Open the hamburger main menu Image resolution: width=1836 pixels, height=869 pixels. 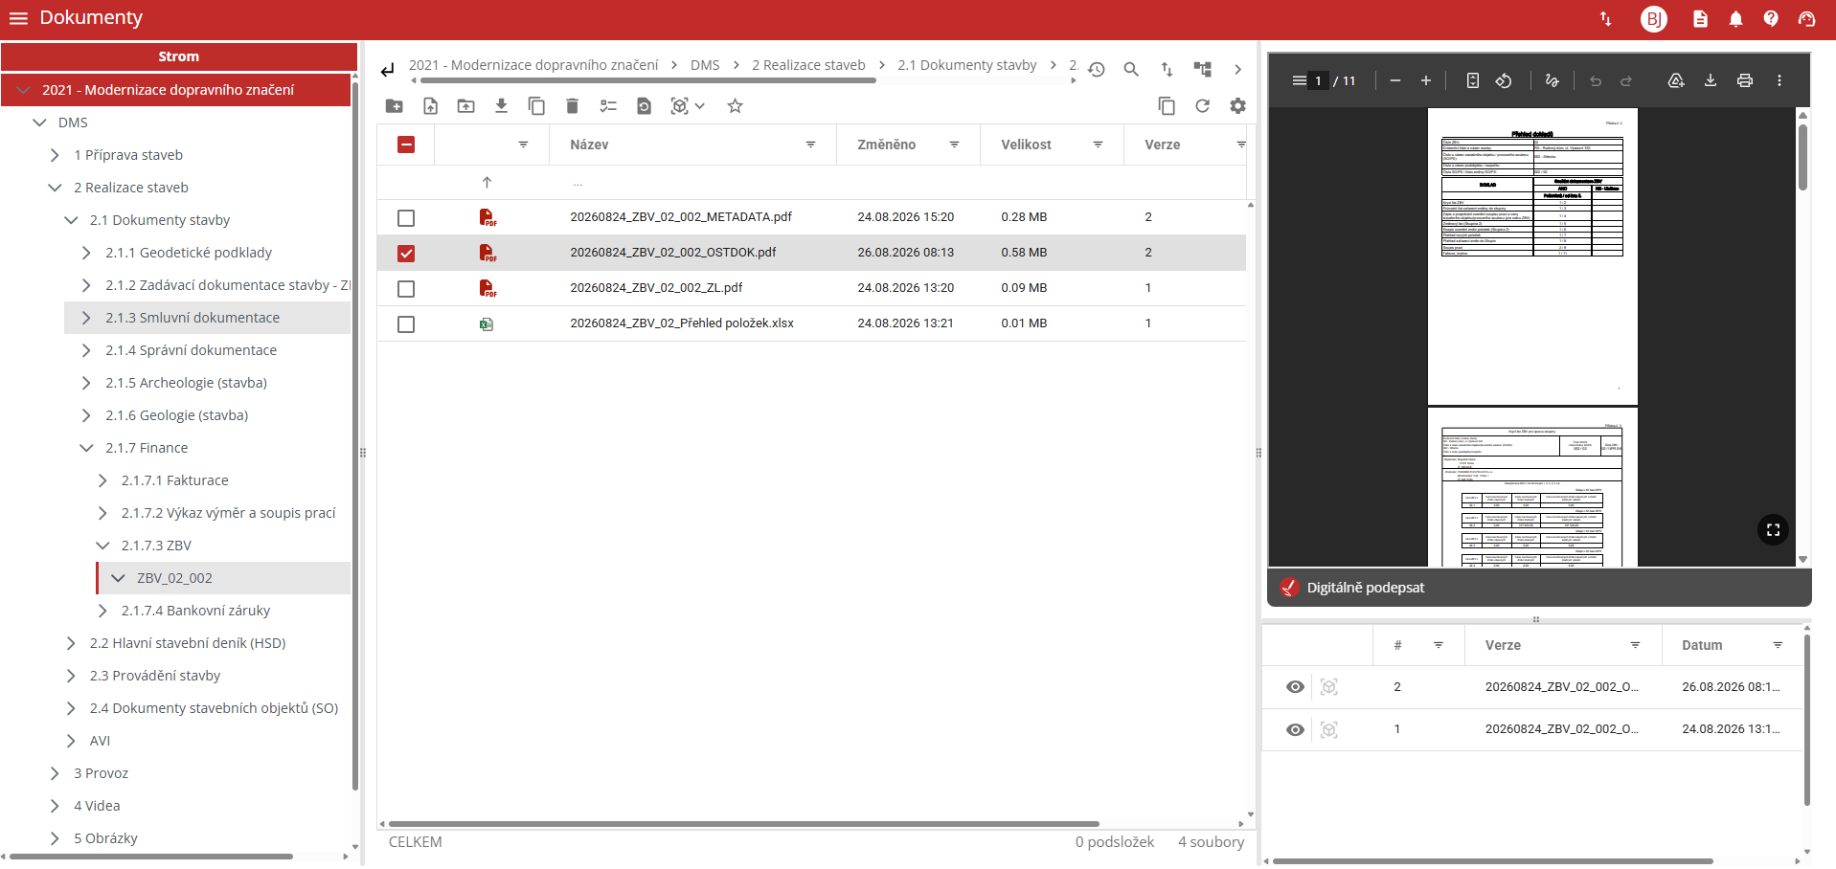coord(18,18)
